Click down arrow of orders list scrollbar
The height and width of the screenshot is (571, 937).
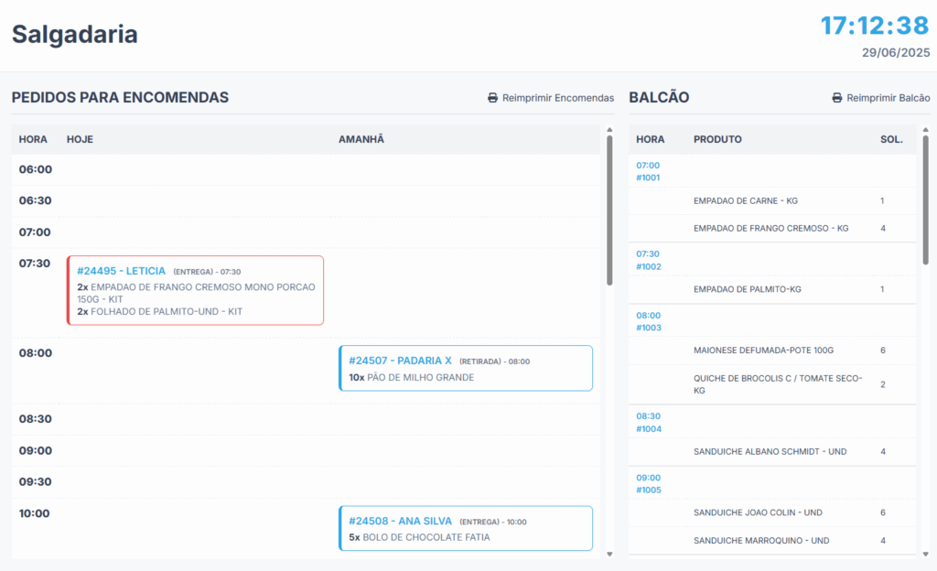[609, 555]
